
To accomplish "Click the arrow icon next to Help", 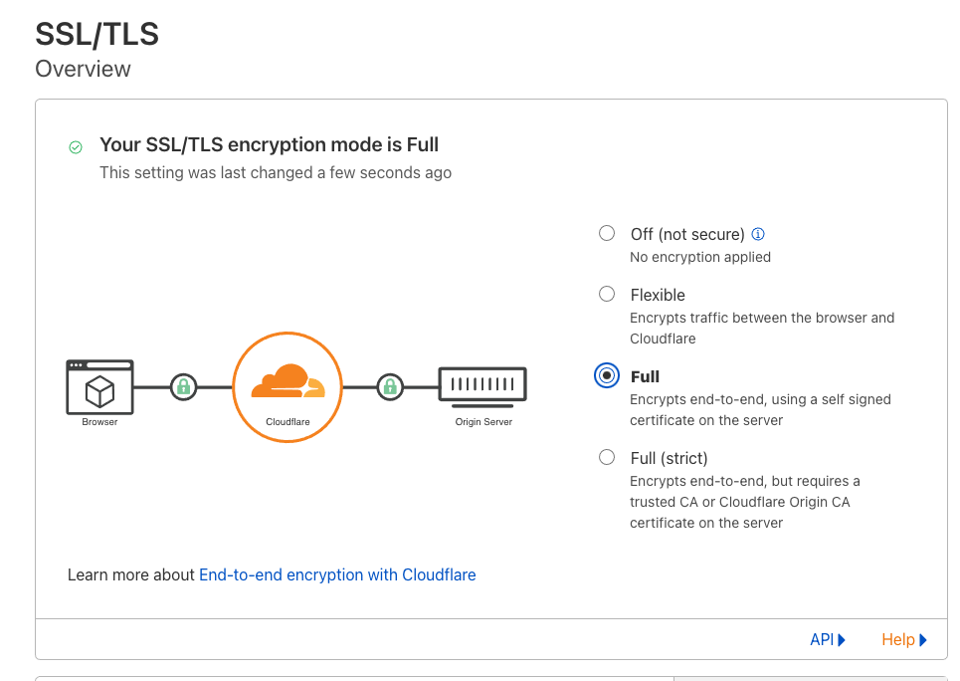I will (924, 639).
